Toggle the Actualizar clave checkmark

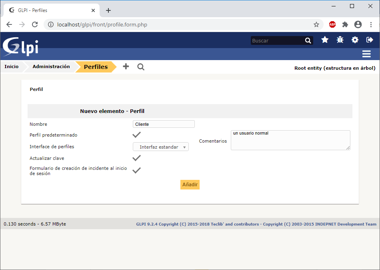point(136,158)
